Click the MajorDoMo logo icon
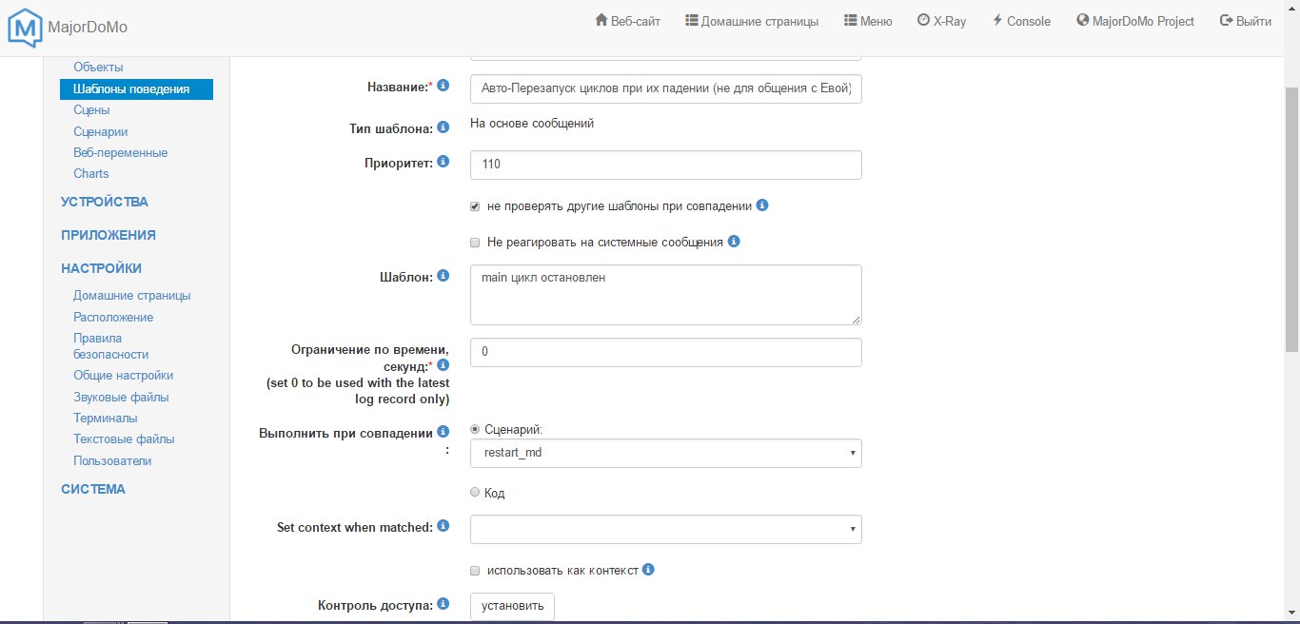Screen dimensions: 1300x624 coord(24,27)
